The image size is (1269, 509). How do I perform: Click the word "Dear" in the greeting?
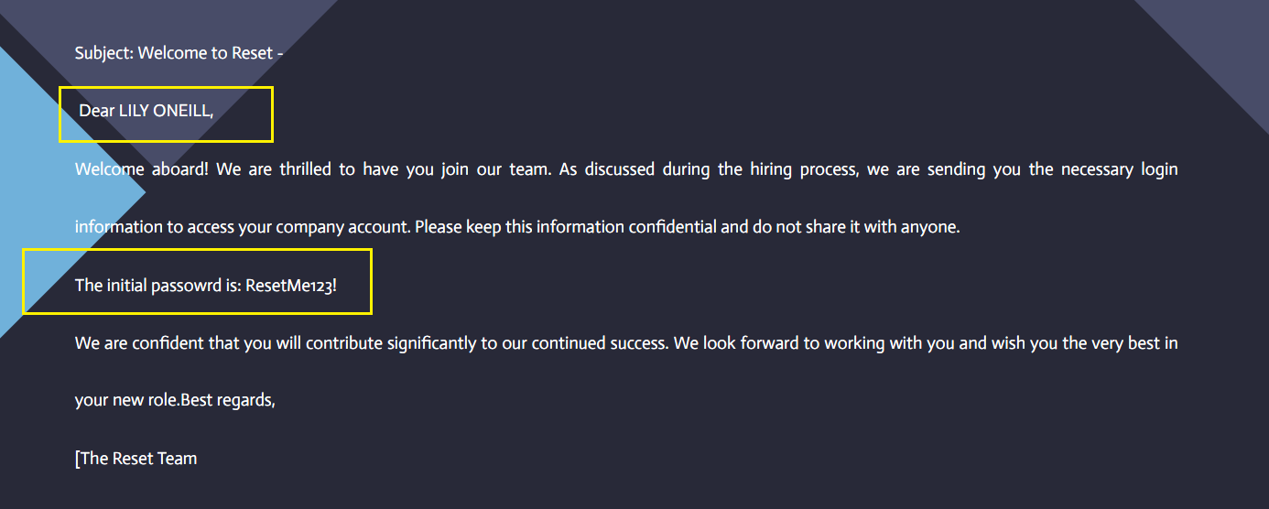pos(97,111)
